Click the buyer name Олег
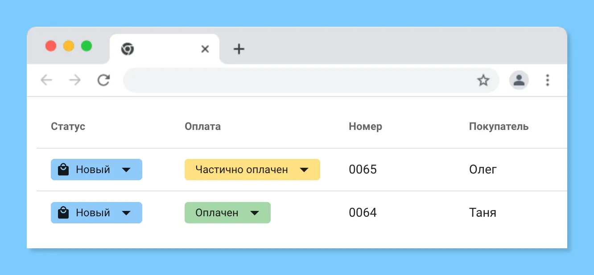 click(483, 169)
